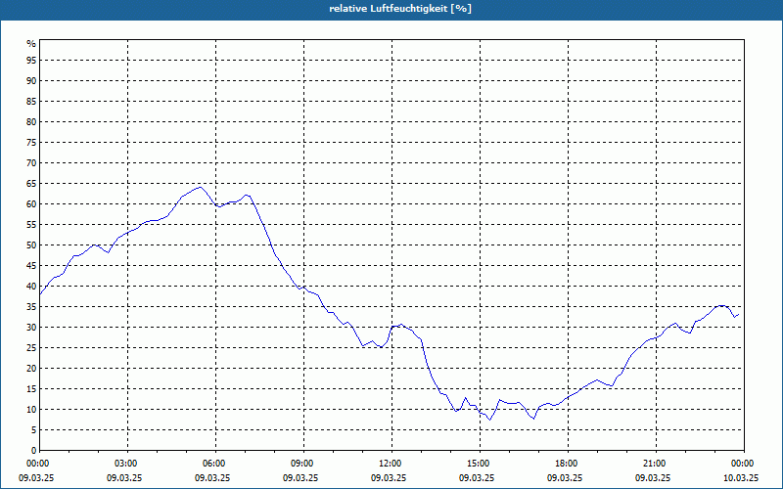Click the humidity curve peak near 64%

(x=201, y=187)
